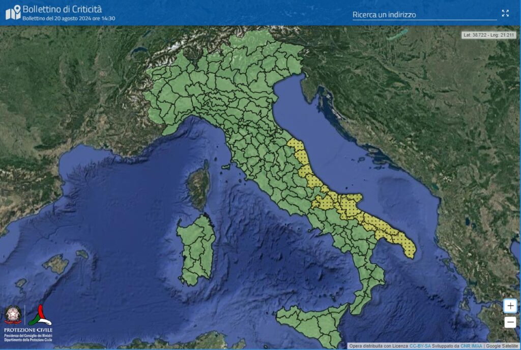Click the PROTEZIONE CIVILE label text

tap(28, 330)
